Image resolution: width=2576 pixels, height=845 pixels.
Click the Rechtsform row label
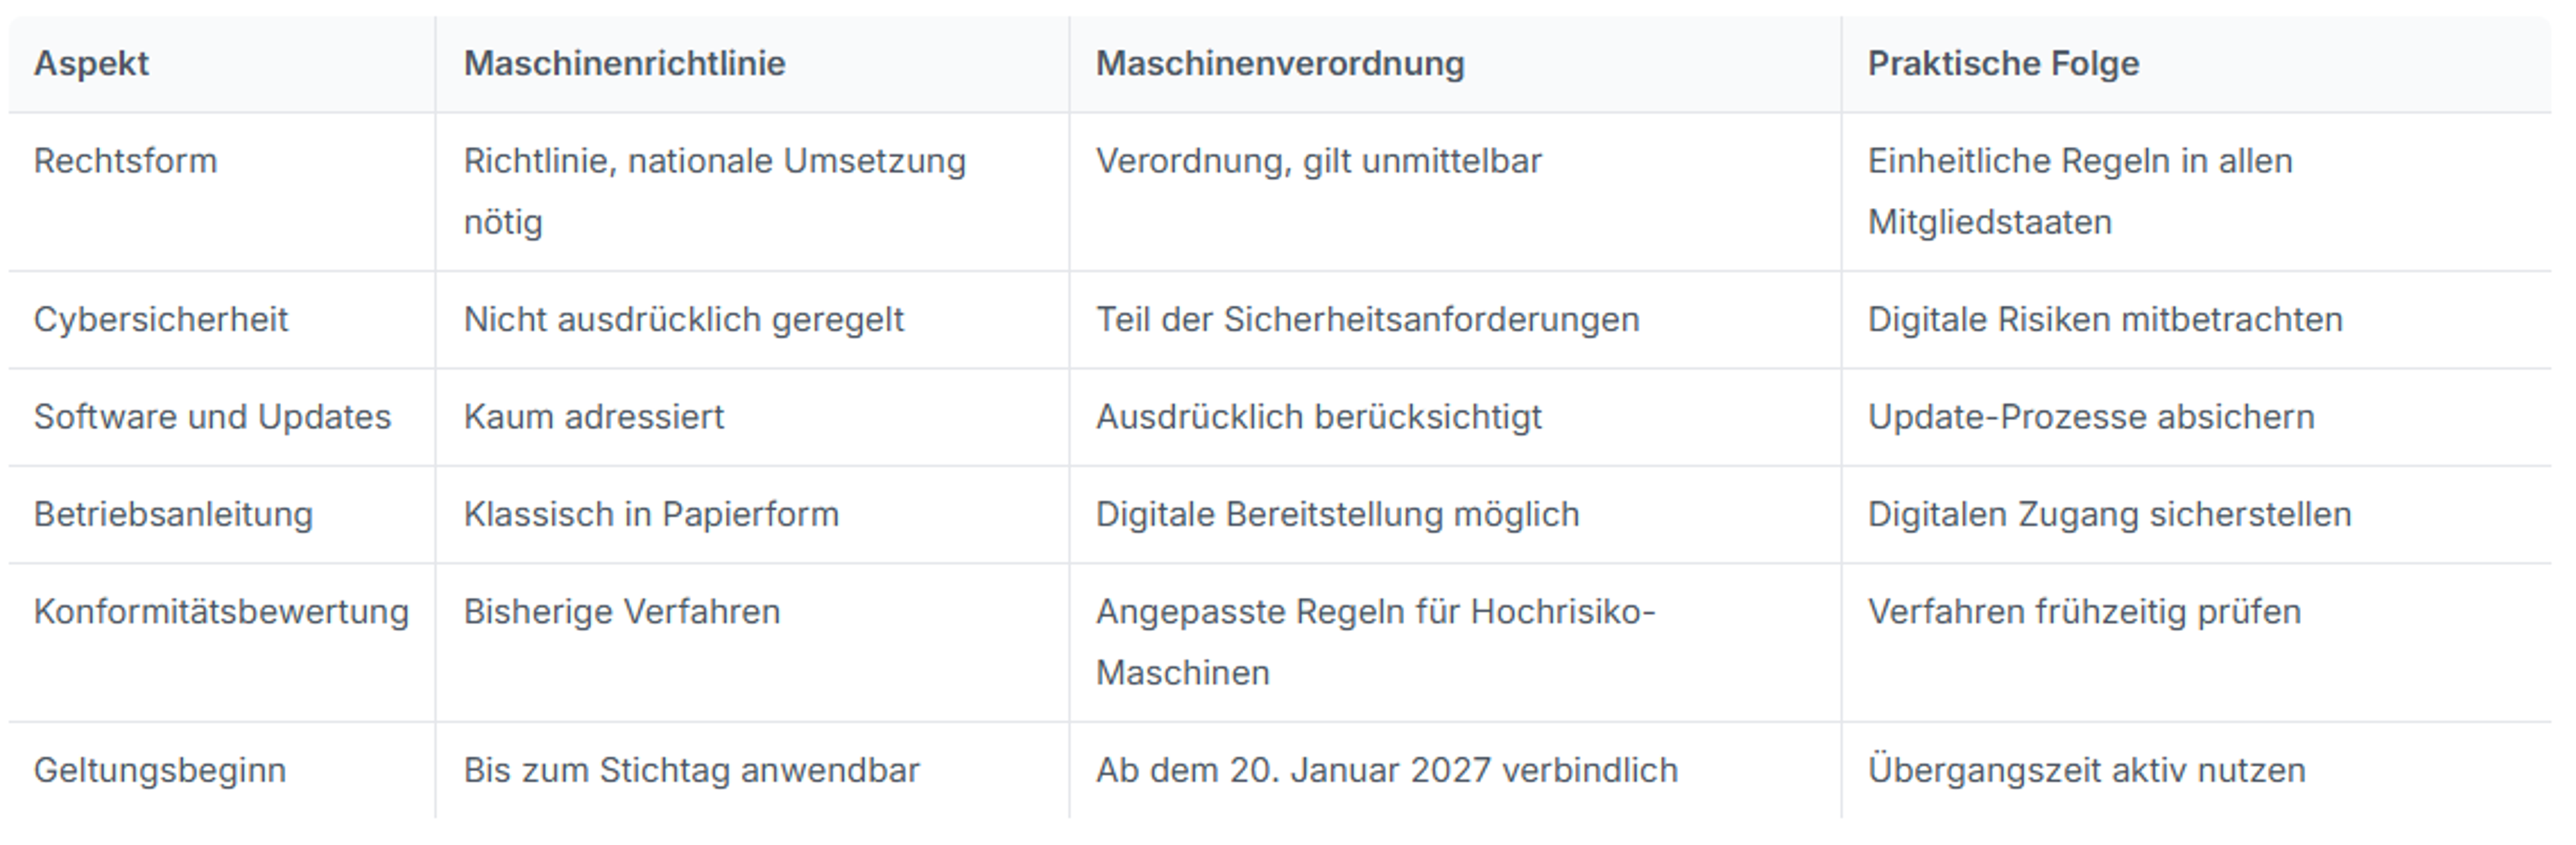click(x=125, y=161)
